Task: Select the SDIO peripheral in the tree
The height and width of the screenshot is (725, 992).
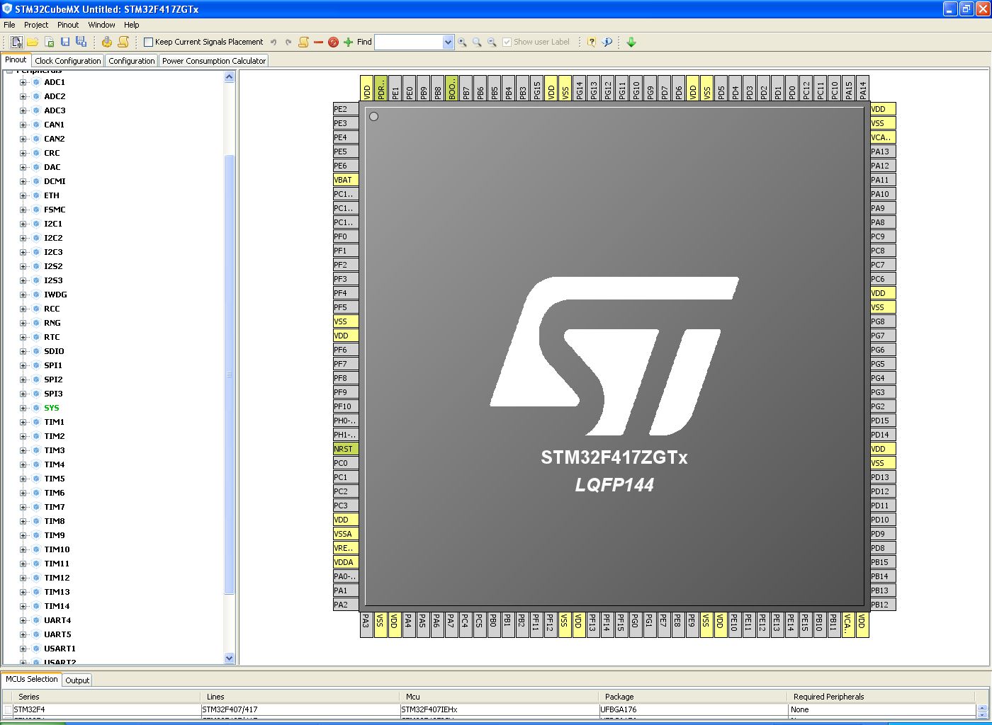Action: pos(54,351)
